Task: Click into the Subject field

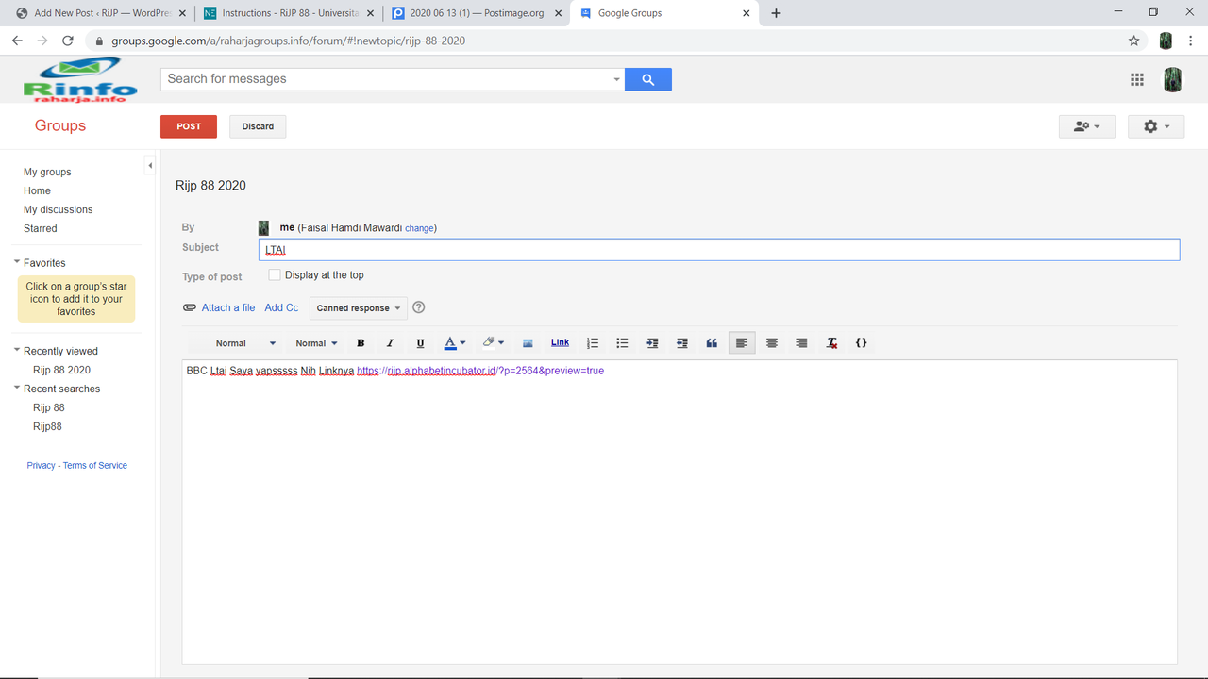Action: click(719, 250)
